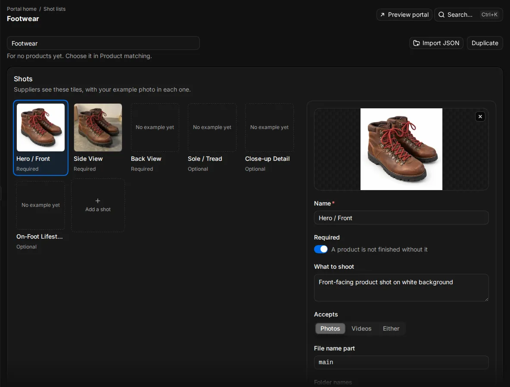Click the Ctrl+K shortcut badge

(489, 15)
